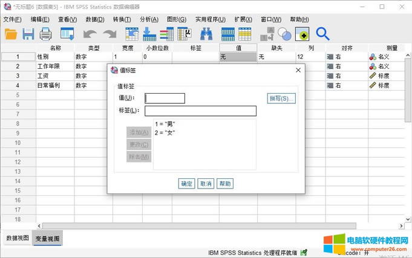Go to case toolbar icon

pos(132,34)
